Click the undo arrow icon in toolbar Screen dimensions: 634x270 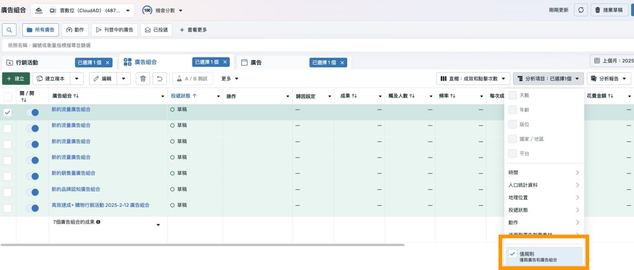tap(159, 79)
